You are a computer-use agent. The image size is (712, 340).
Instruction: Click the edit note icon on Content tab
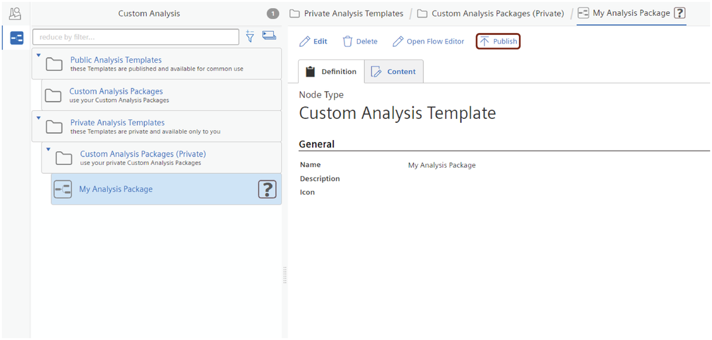pyautogui.click(x=376, y=71)
